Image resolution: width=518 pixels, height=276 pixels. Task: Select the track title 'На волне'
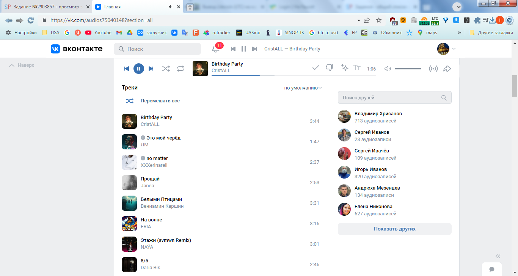click(151, 220)
